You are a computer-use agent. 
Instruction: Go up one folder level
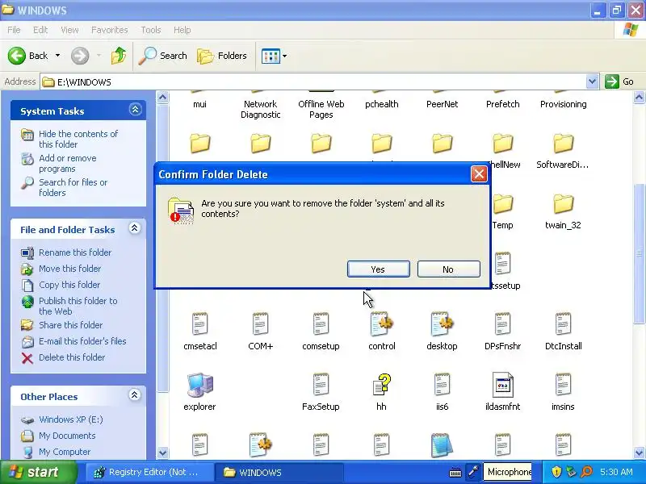point(119,56)
